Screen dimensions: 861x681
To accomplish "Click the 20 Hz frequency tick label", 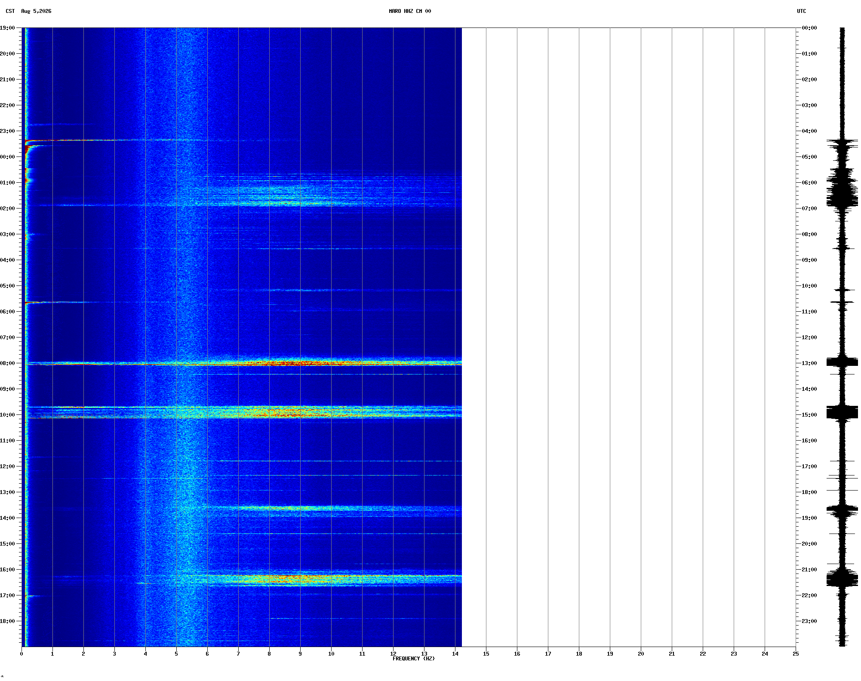I will 641,654.
